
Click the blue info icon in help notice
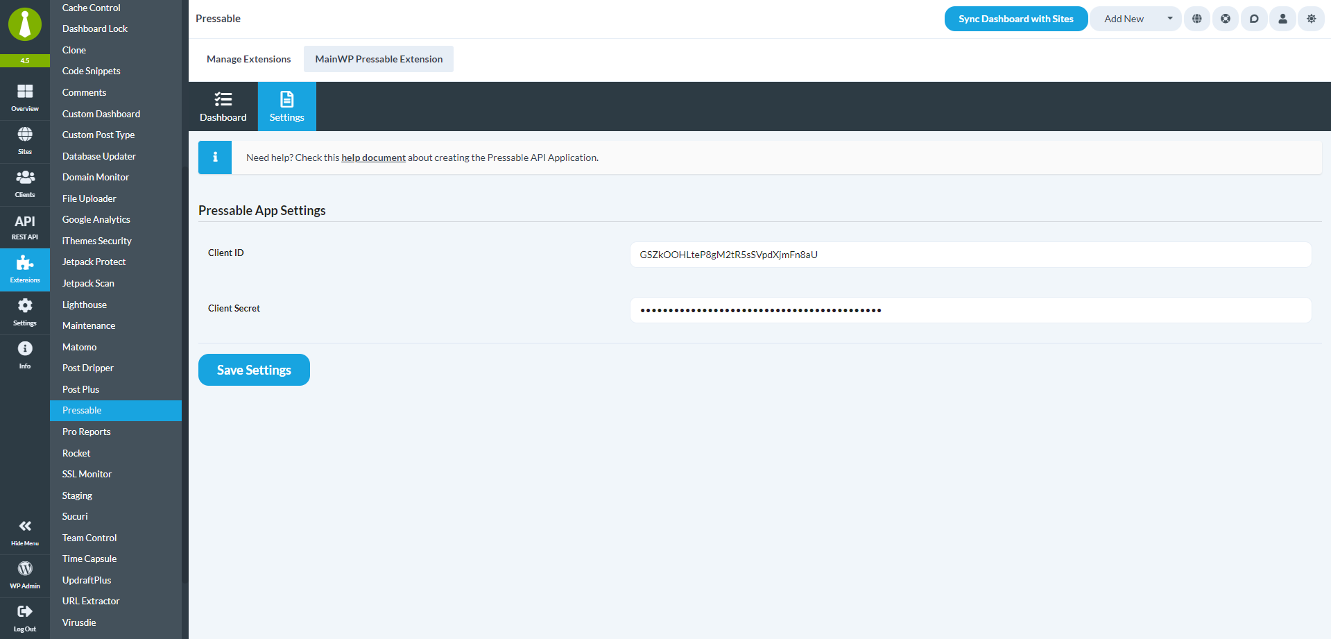point(215,157)
